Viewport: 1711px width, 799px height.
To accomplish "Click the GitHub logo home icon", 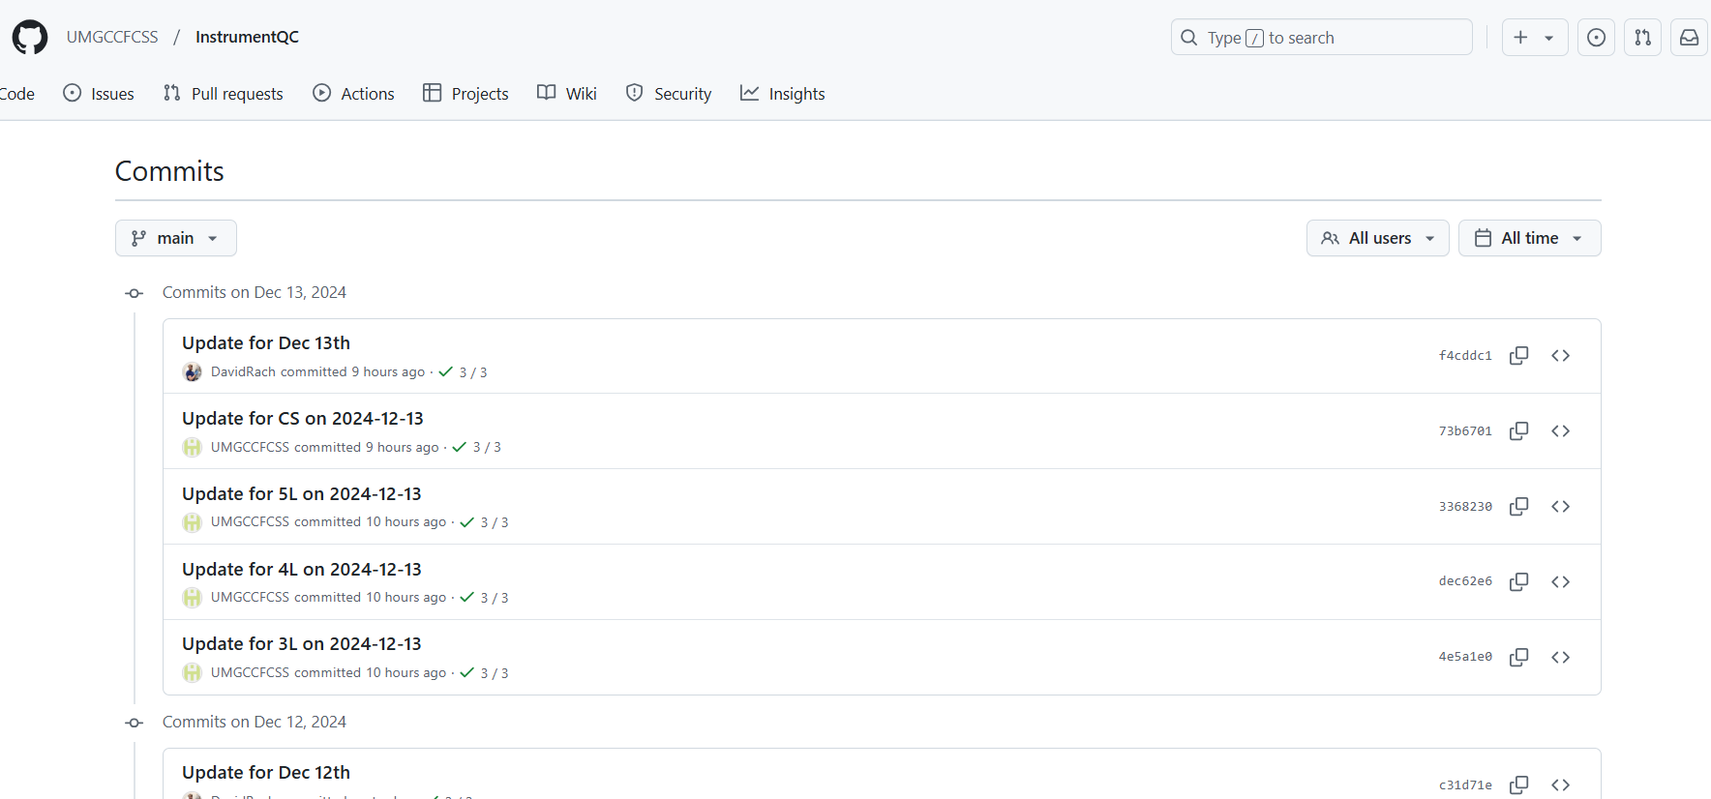I will [30, 38].
